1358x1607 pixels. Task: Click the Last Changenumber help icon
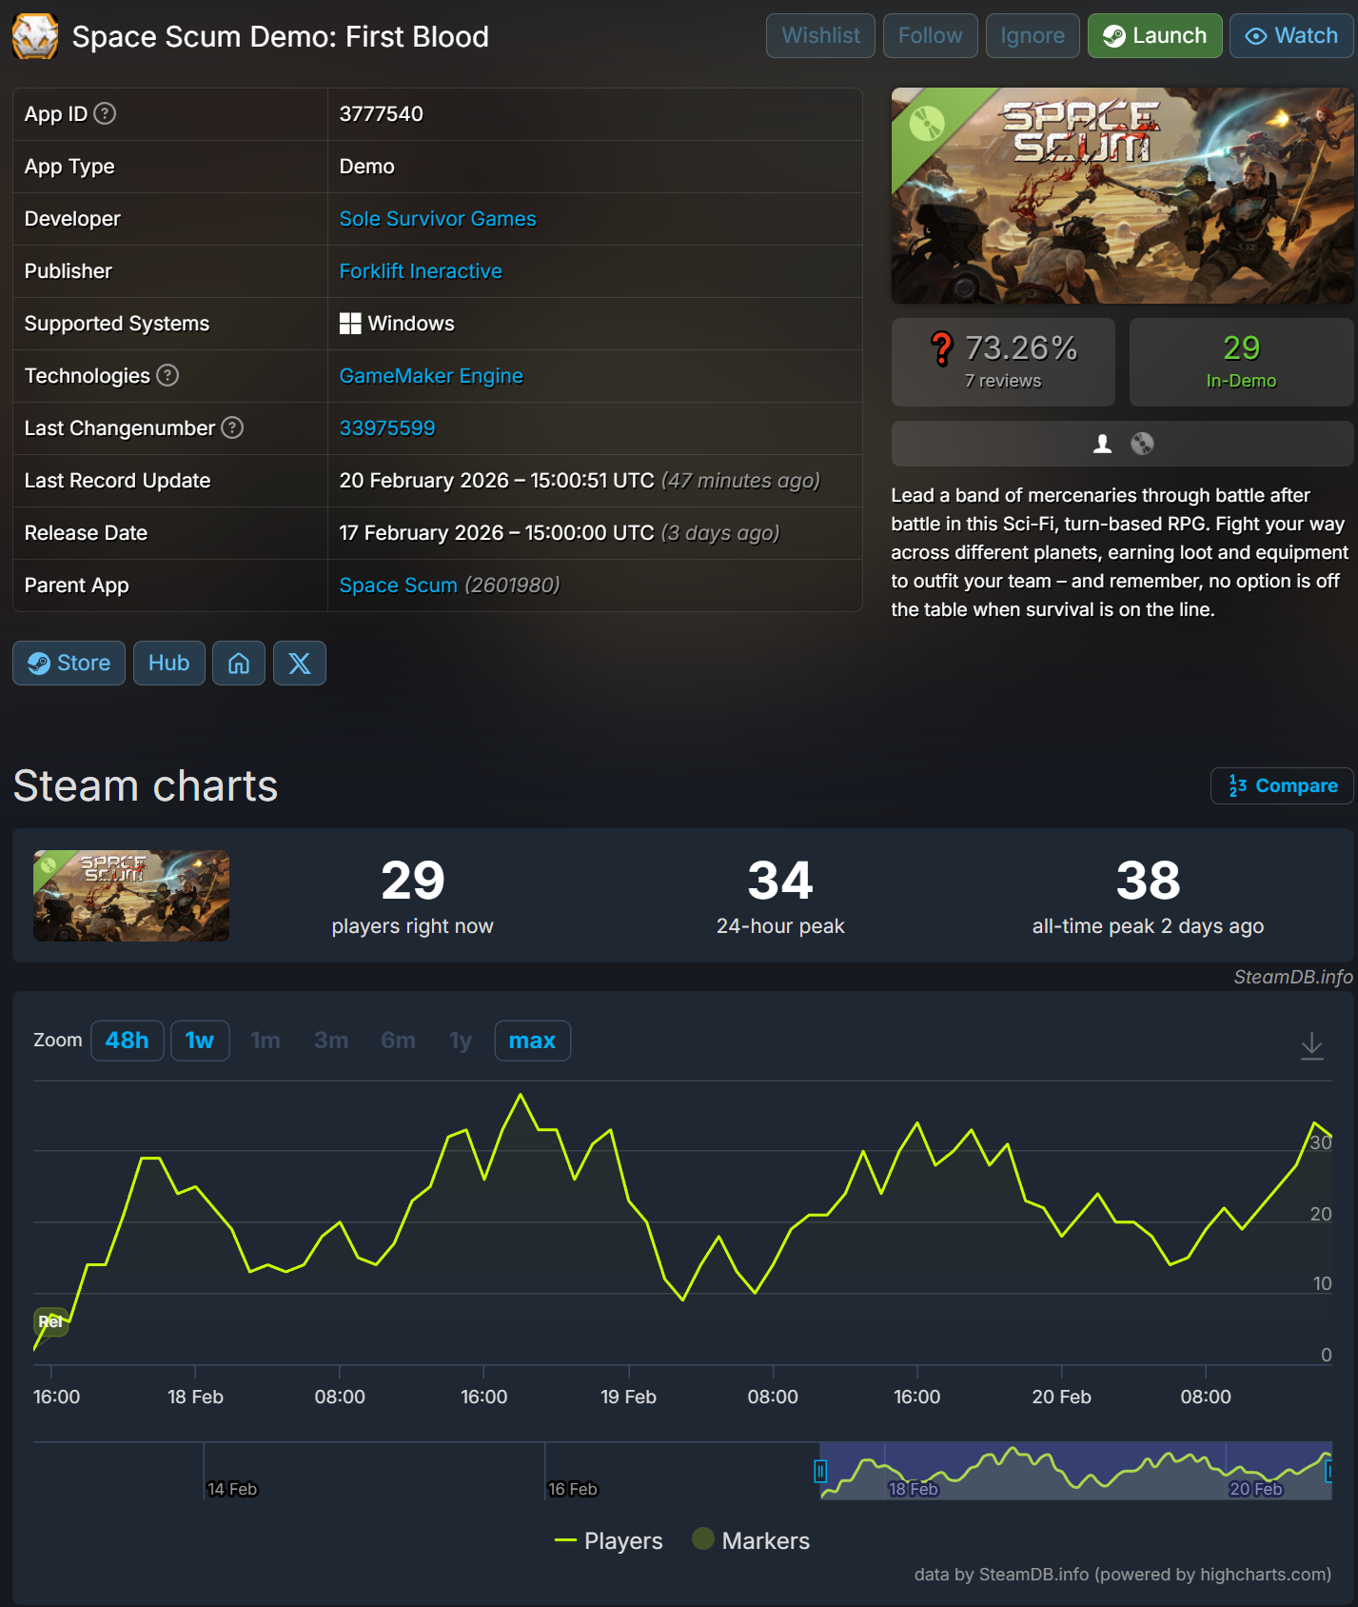tap(232, 427)
